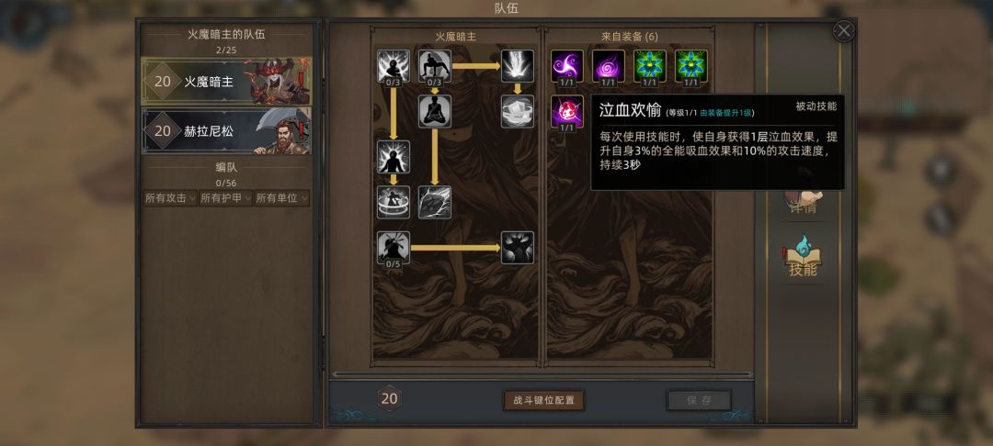Open the 详情 tab
993x446 pixels.
click(x=803, y=204)
